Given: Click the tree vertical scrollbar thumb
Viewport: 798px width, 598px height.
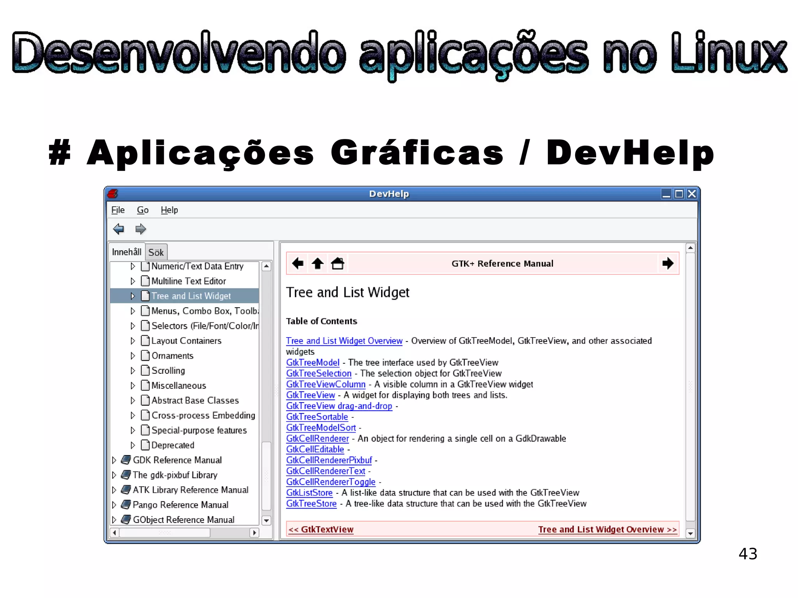Looking at the screenshot, I should pos(267,476).
